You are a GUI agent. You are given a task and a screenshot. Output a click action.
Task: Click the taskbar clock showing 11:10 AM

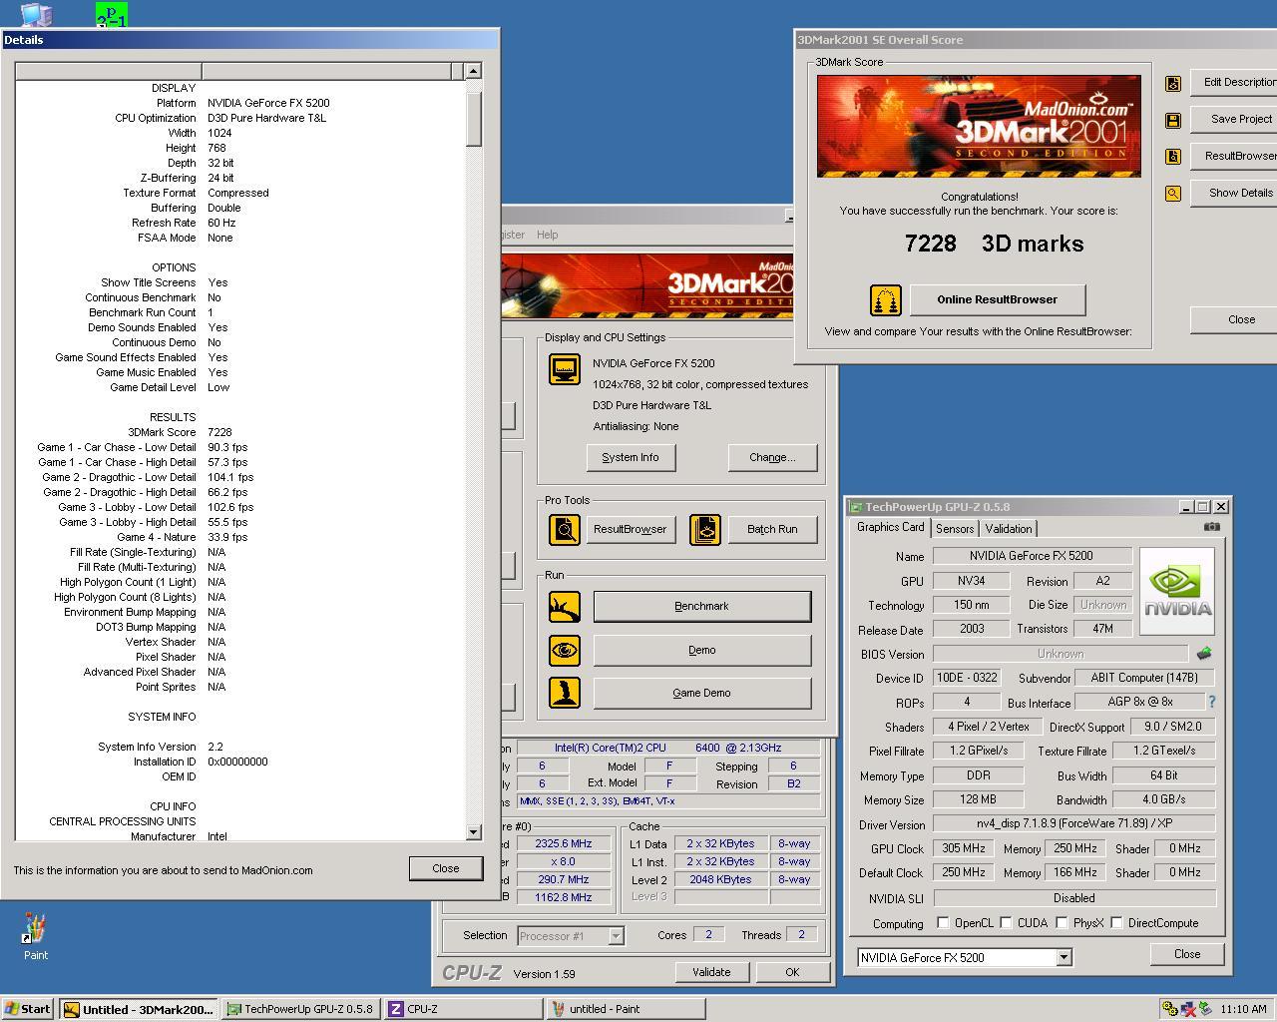pyautogui.click(x=1243, y=1009)
